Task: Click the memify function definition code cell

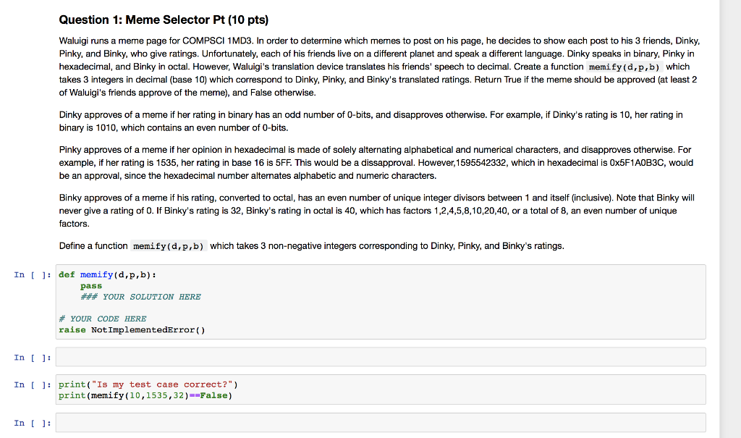Action: [x=381, y=302]
